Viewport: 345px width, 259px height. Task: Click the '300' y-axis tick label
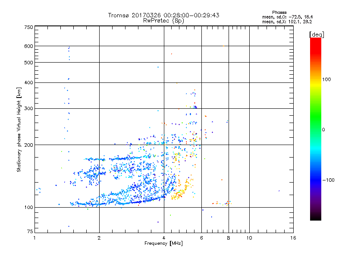point(28,109)
